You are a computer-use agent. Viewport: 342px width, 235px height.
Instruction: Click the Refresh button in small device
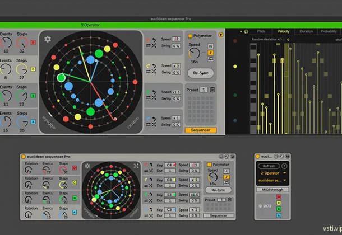269,166
